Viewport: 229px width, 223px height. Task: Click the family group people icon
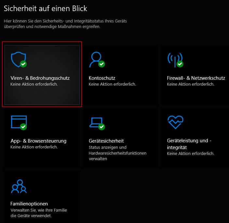coord(19,186)
